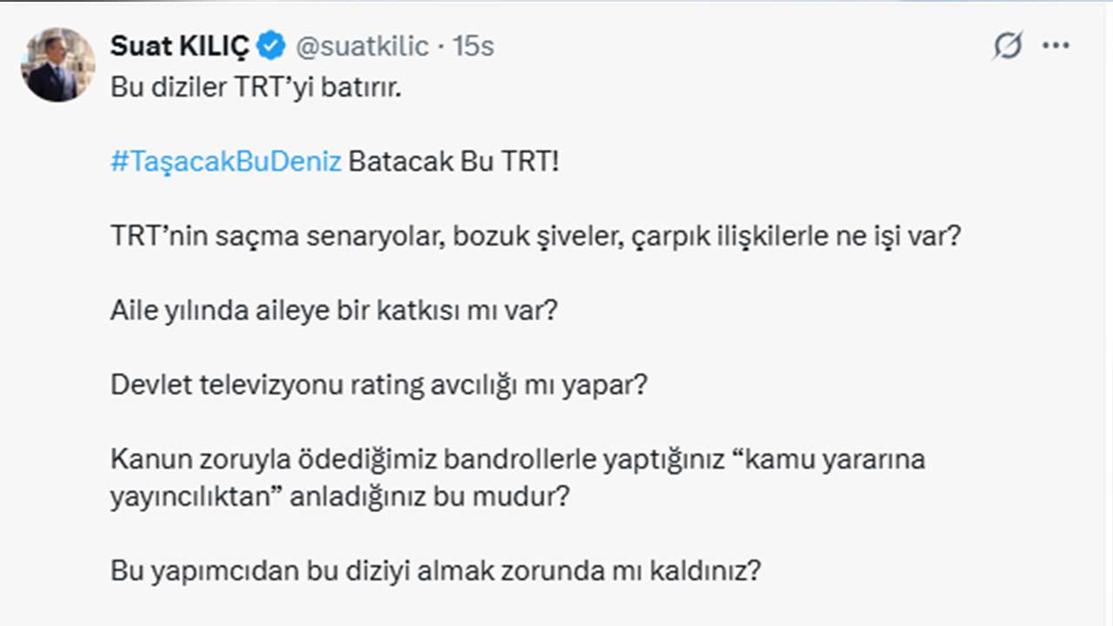Expand Grok's explanation of this tweet
Viewport: 1113px width, 626px height.
click(1006, 47)
